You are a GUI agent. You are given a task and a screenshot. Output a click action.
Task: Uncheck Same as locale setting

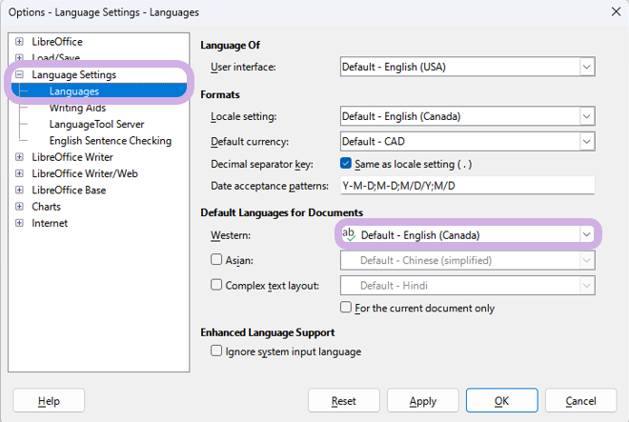pyautogui.click(x=345, y=163)
